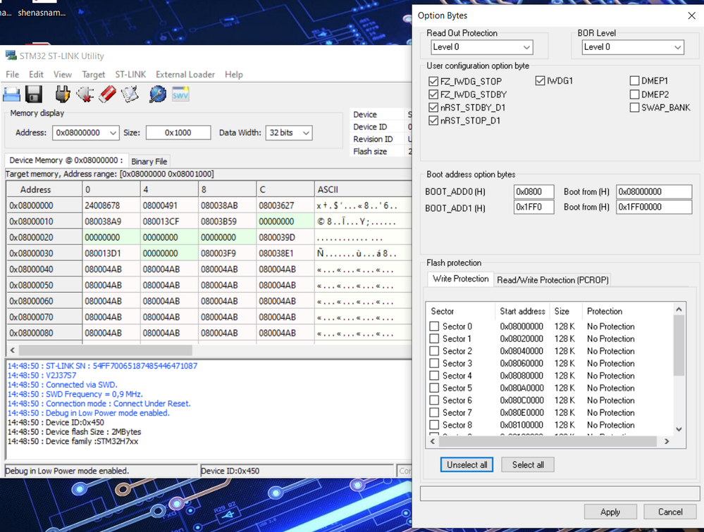704x532 pixels.
Task: Click the globe with wrench toolbar icon
Action: point(158,94)
